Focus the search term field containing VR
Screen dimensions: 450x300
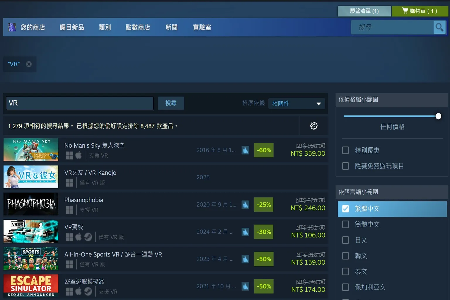coord(80,103)
